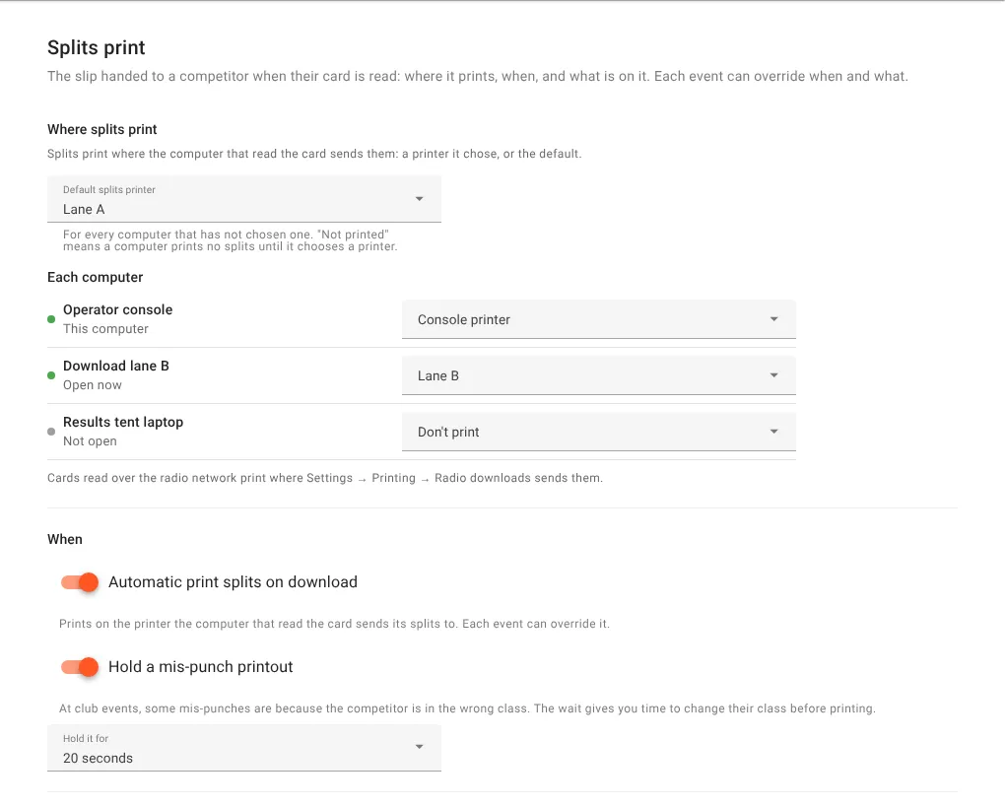Click the radio network Settings Printing note
The height and width of the screenshot is (808, 1005).
(x=325, y=478)
